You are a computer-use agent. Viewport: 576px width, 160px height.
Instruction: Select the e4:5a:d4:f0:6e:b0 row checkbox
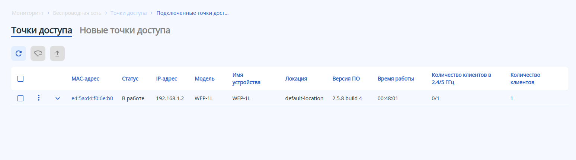tap(20, 98)
